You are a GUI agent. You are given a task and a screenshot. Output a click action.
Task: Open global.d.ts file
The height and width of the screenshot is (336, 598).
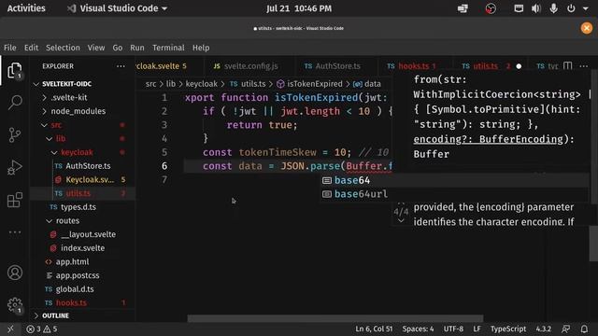(x=82, y=289)
